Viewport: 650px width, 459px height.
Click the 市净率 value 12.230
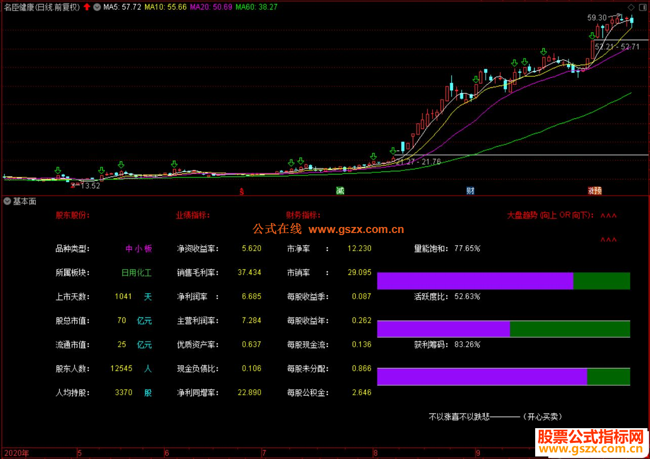(360, 248)
